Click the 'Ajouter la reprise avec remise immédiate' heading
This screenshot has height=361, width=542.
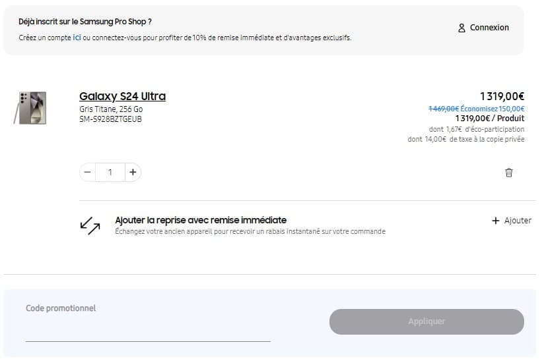click(201, 220)
